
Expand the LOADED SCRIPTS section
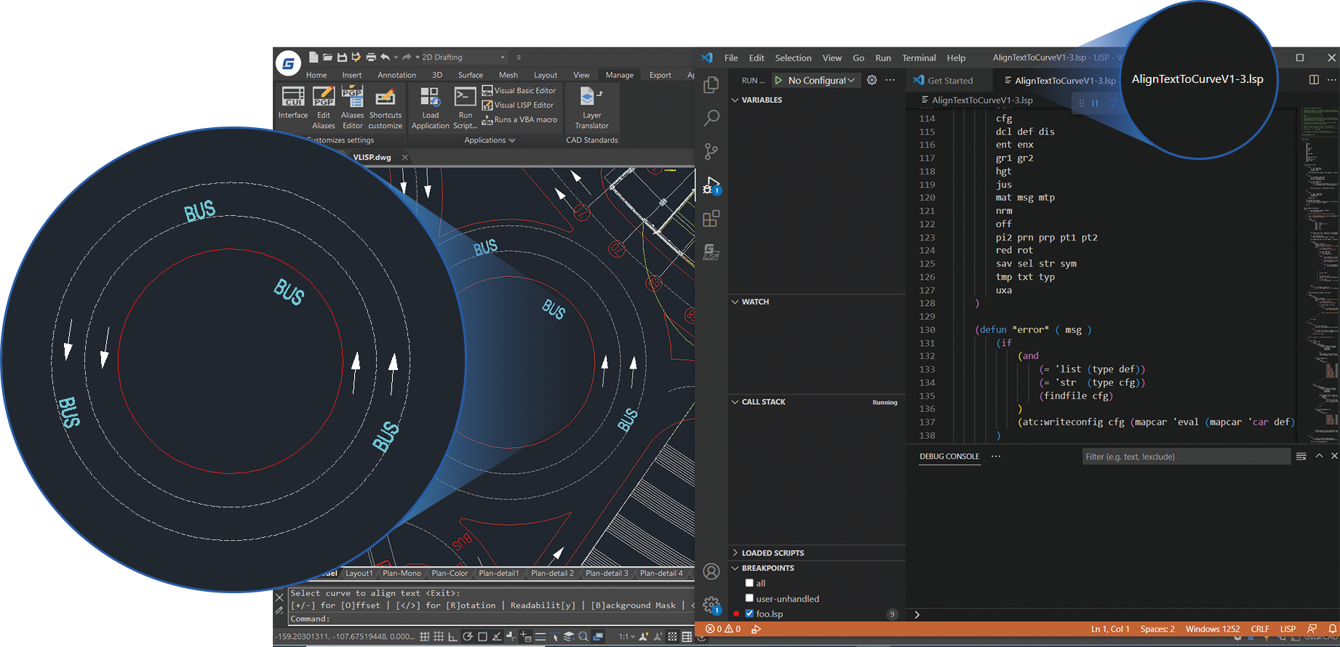(x=817, y=552)
